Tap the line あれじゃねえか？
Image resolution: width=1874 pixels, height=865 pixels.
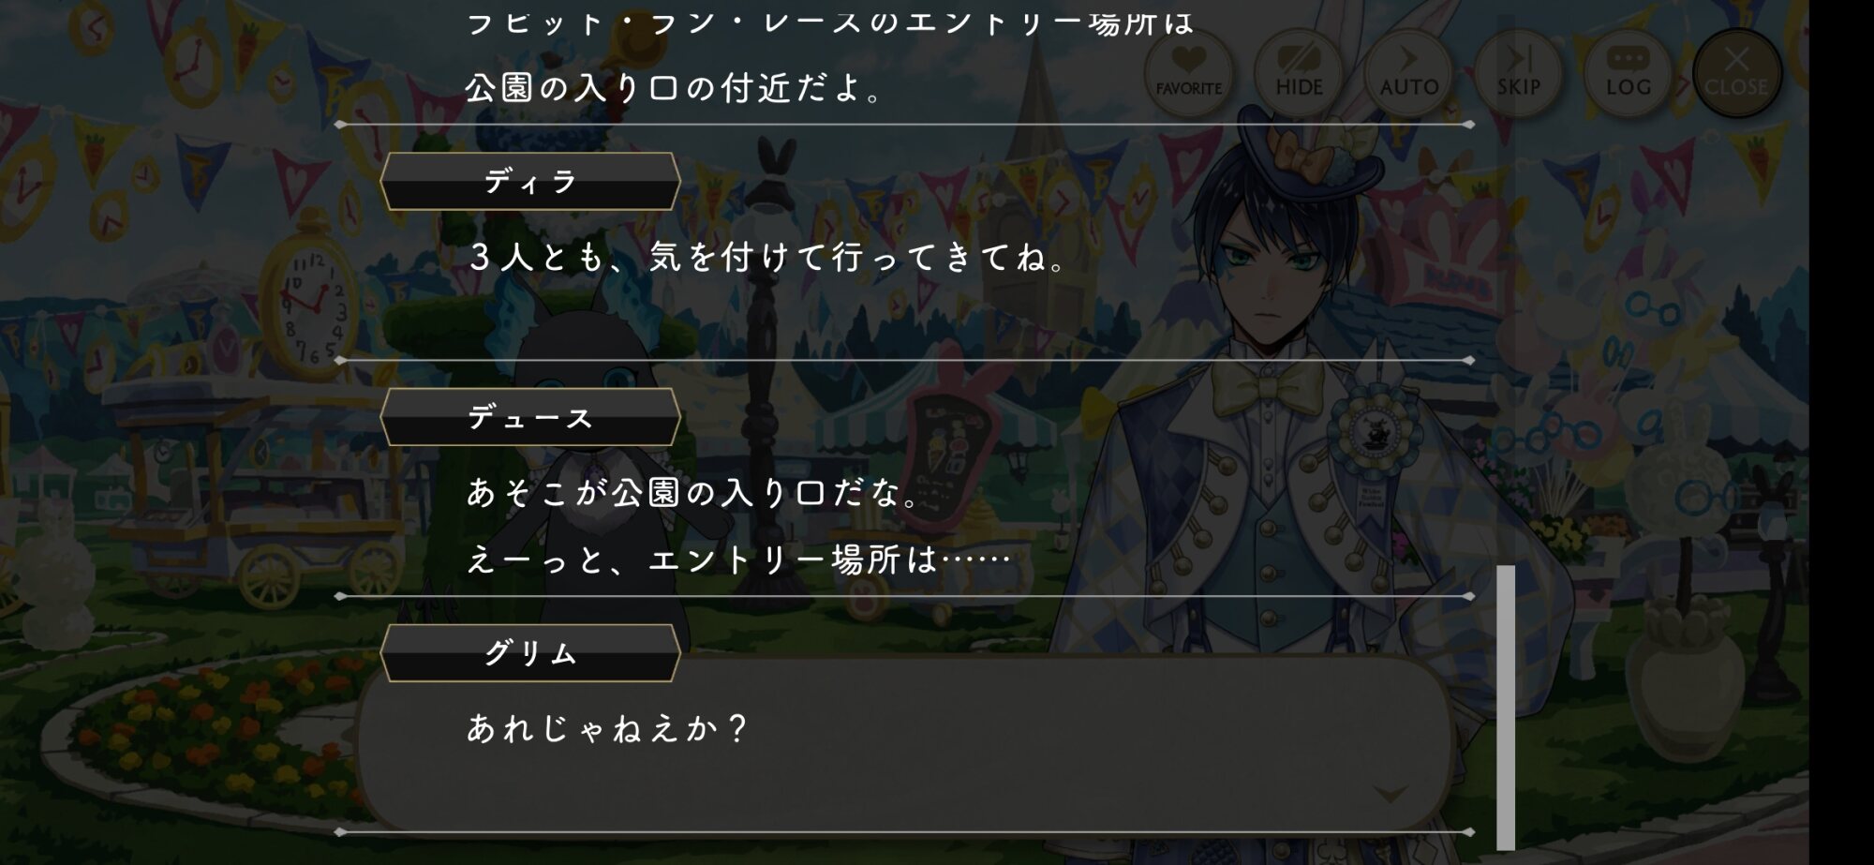(x=607, y=728)
